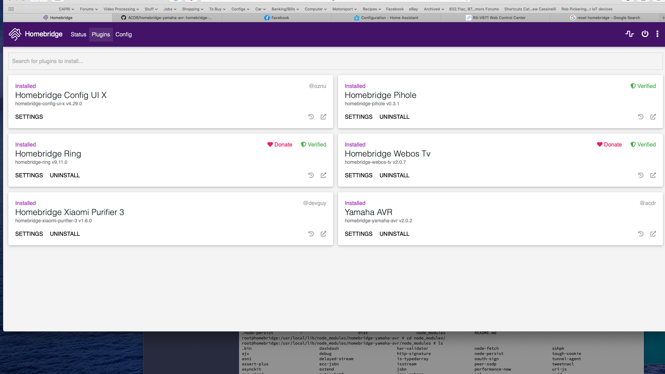
Task: Donate to the Homebridge Ring plugin
Action: pos(280,144)
